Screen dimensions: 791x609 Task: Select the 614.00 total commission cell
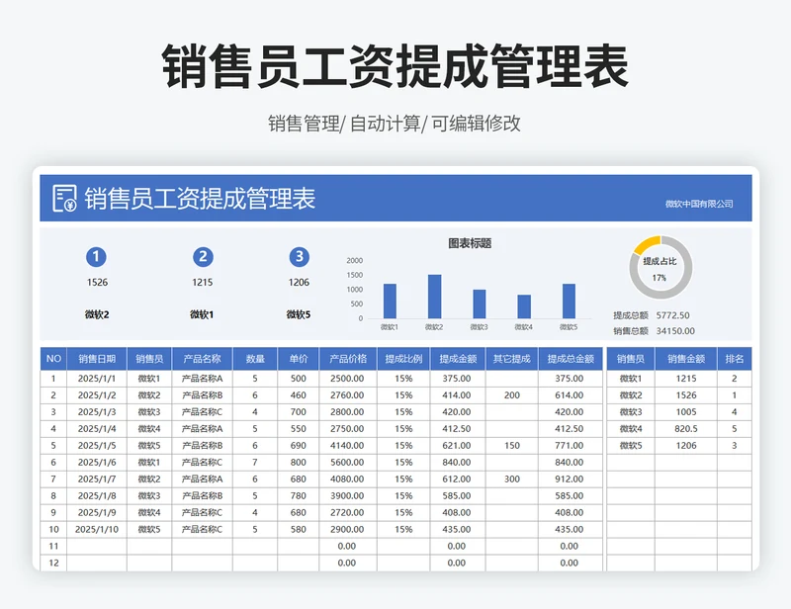click(x=571, y=395)
